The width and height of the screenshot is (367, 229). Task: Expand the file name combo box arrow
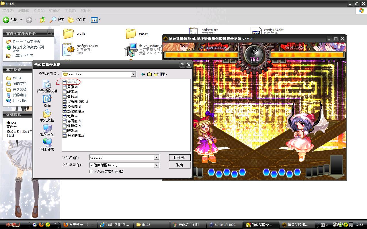(x=157, y=157)
